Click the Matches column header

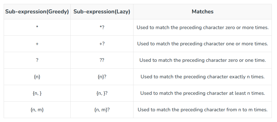[x=202, y=12]
